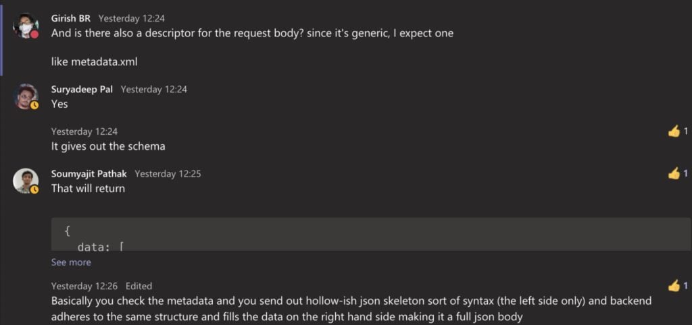Image resolution: width=692 pixels, height=325 pixels.
Task: Click the 'It gives out the schema' message
Action: click(x=108, y=146)
